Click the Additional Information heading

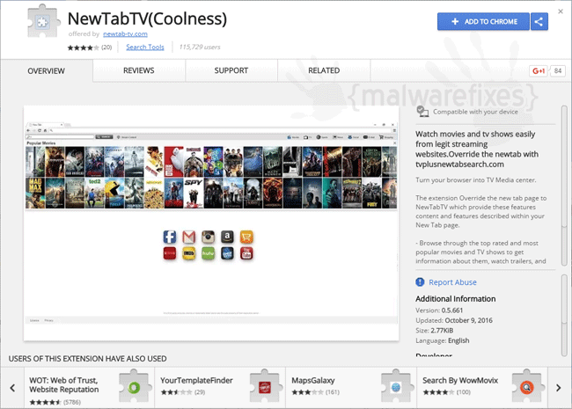coord(455,299)
